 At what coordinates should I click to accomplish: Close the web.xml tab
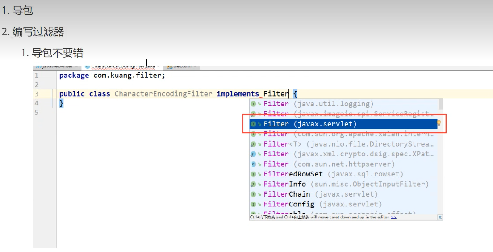pyautogui.click(x=195, y=67)
